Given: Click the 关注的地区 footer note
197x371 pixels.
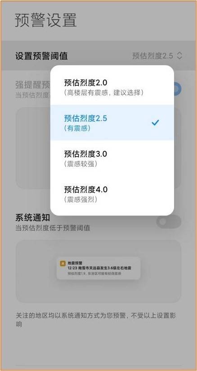Looking at the screenshot, I should pyautogui.click(x=96, y=320).
